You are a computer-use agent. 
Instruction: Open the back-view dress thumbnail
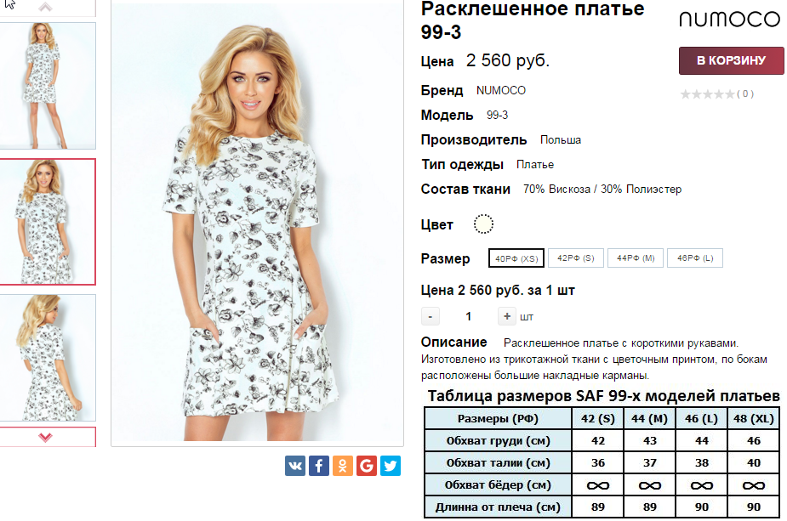pyautogui.click(x=45, y=358)
